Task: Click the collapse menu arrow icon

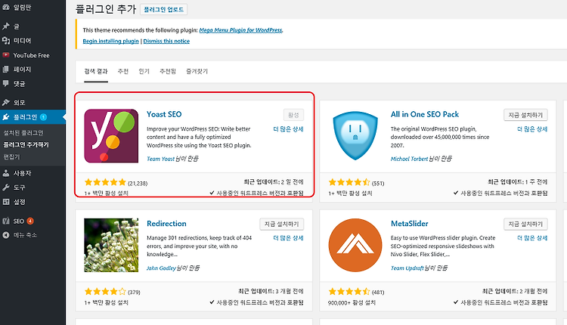Action: [x=6, y=235]
